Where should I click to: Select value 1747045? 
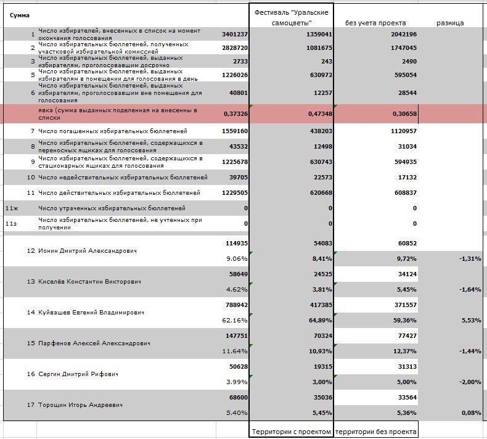[x=404, y=48]
